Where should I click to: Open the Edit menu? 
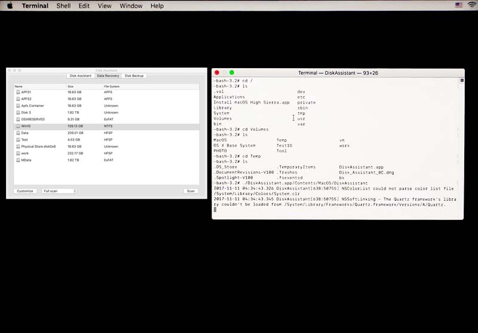84,6
